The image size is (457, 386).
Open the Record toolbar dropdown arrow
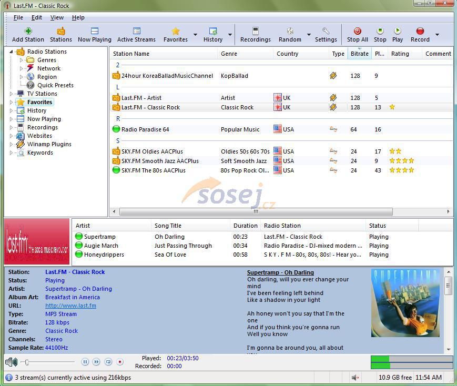[437, 35]
